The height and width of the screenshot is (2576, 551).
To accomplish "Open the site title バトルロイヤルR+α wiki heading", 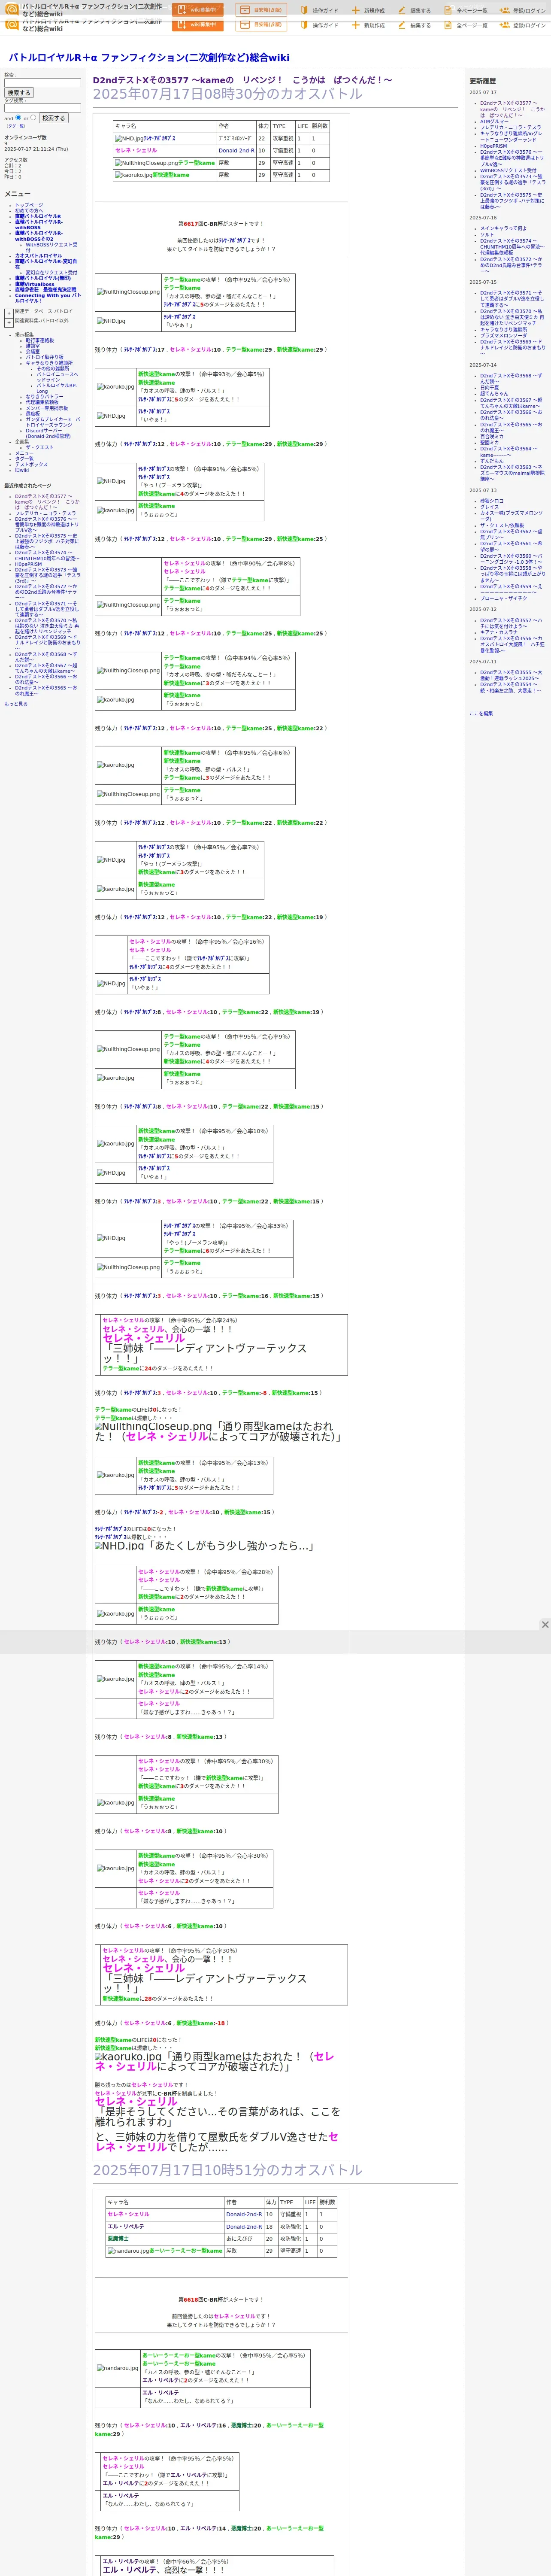I will [149, 57].
